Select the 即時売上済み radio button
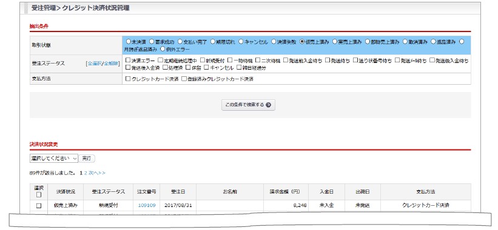Screen dimensions: 498x230 pyautogui.click(x=368, y=42)
